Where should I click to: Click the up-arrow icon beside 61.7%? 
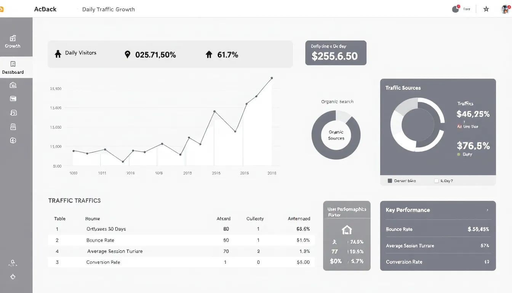209,55
